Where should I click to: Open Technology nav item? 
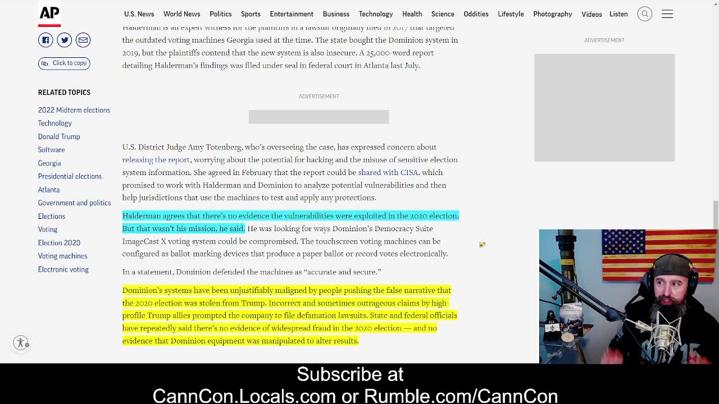pos(376,14)
